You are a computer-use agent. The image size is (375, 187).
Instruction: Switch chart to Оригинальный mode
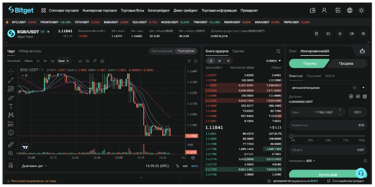[161, 51]
